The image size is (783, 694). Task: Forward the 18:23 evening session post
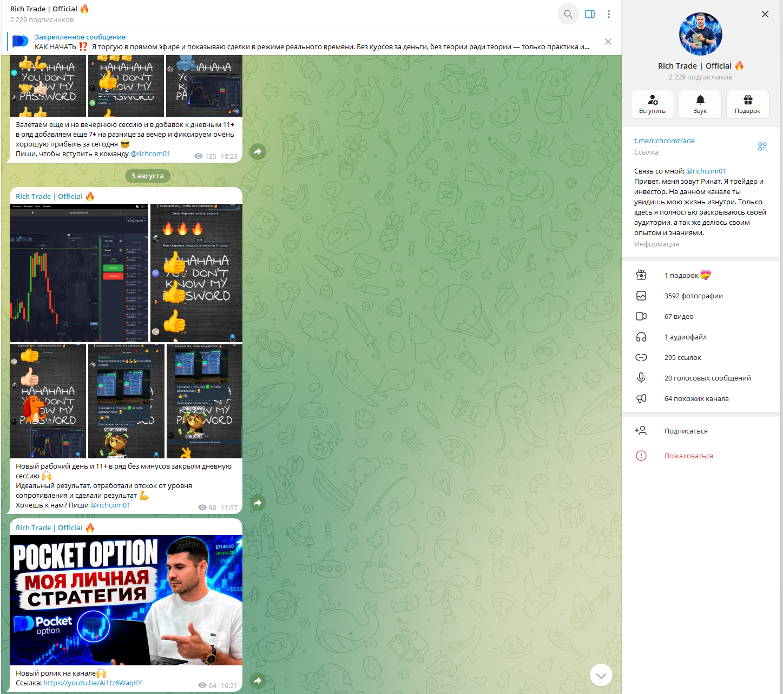258,152
